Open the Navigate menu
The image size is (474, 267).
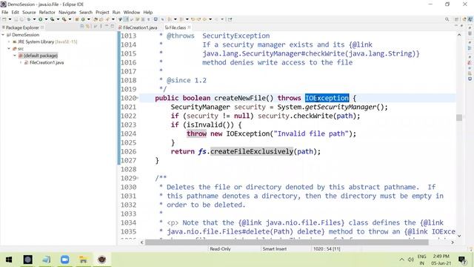click(67, 13)
